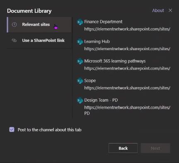The height and width of the screenshot is (163, 179).
Task: Choose the Finance Department site name
Action: pos(103,22)
